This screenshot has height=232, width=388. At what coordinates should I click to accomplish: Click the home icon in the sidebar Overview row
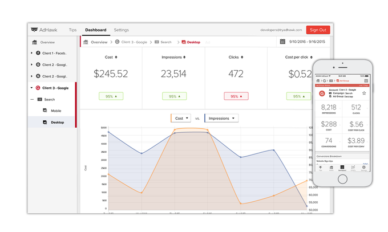point(35,42)
